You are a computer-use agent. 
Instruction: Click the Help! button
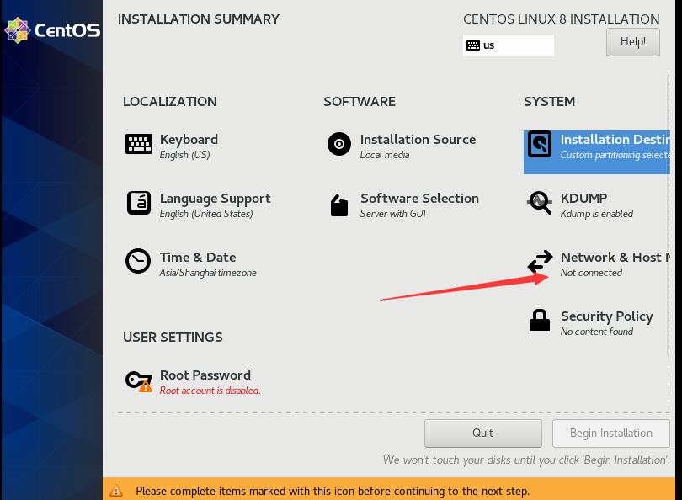click(633, 42)
